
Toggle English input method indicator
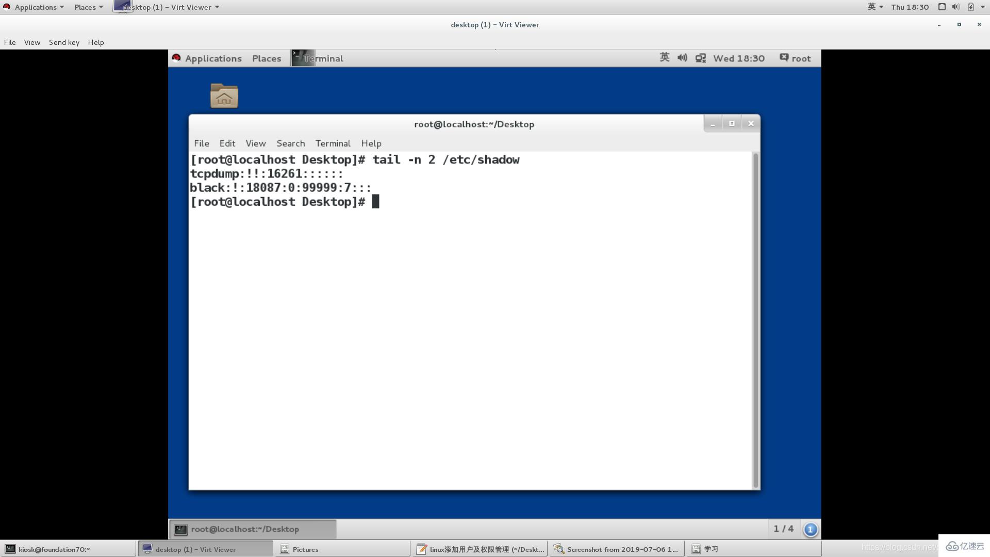(x=664, y=58)
